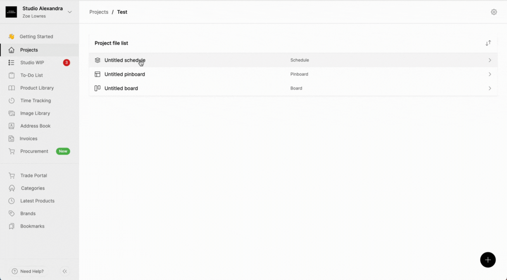This screenshot has width=507, height=280.
Task: Expand the Studio Alexandra workspace dropdown
Action: (x=70, y=12)
